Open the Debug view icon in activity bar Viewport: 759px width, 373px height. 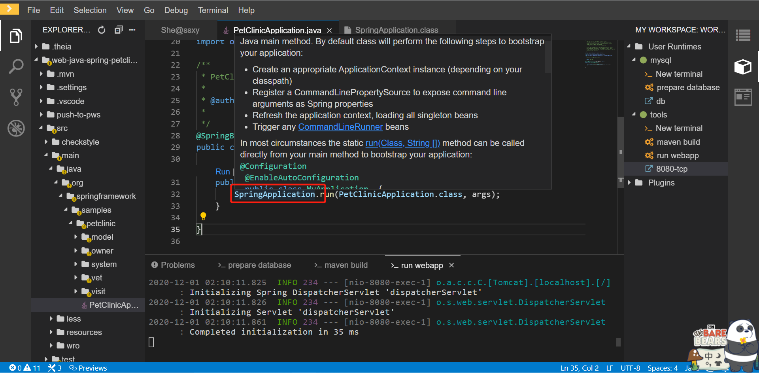[16, 128]
